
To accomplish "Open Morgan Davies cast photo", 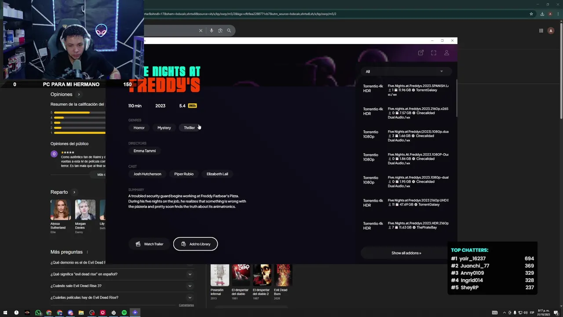I will click(x=85, y=210).
